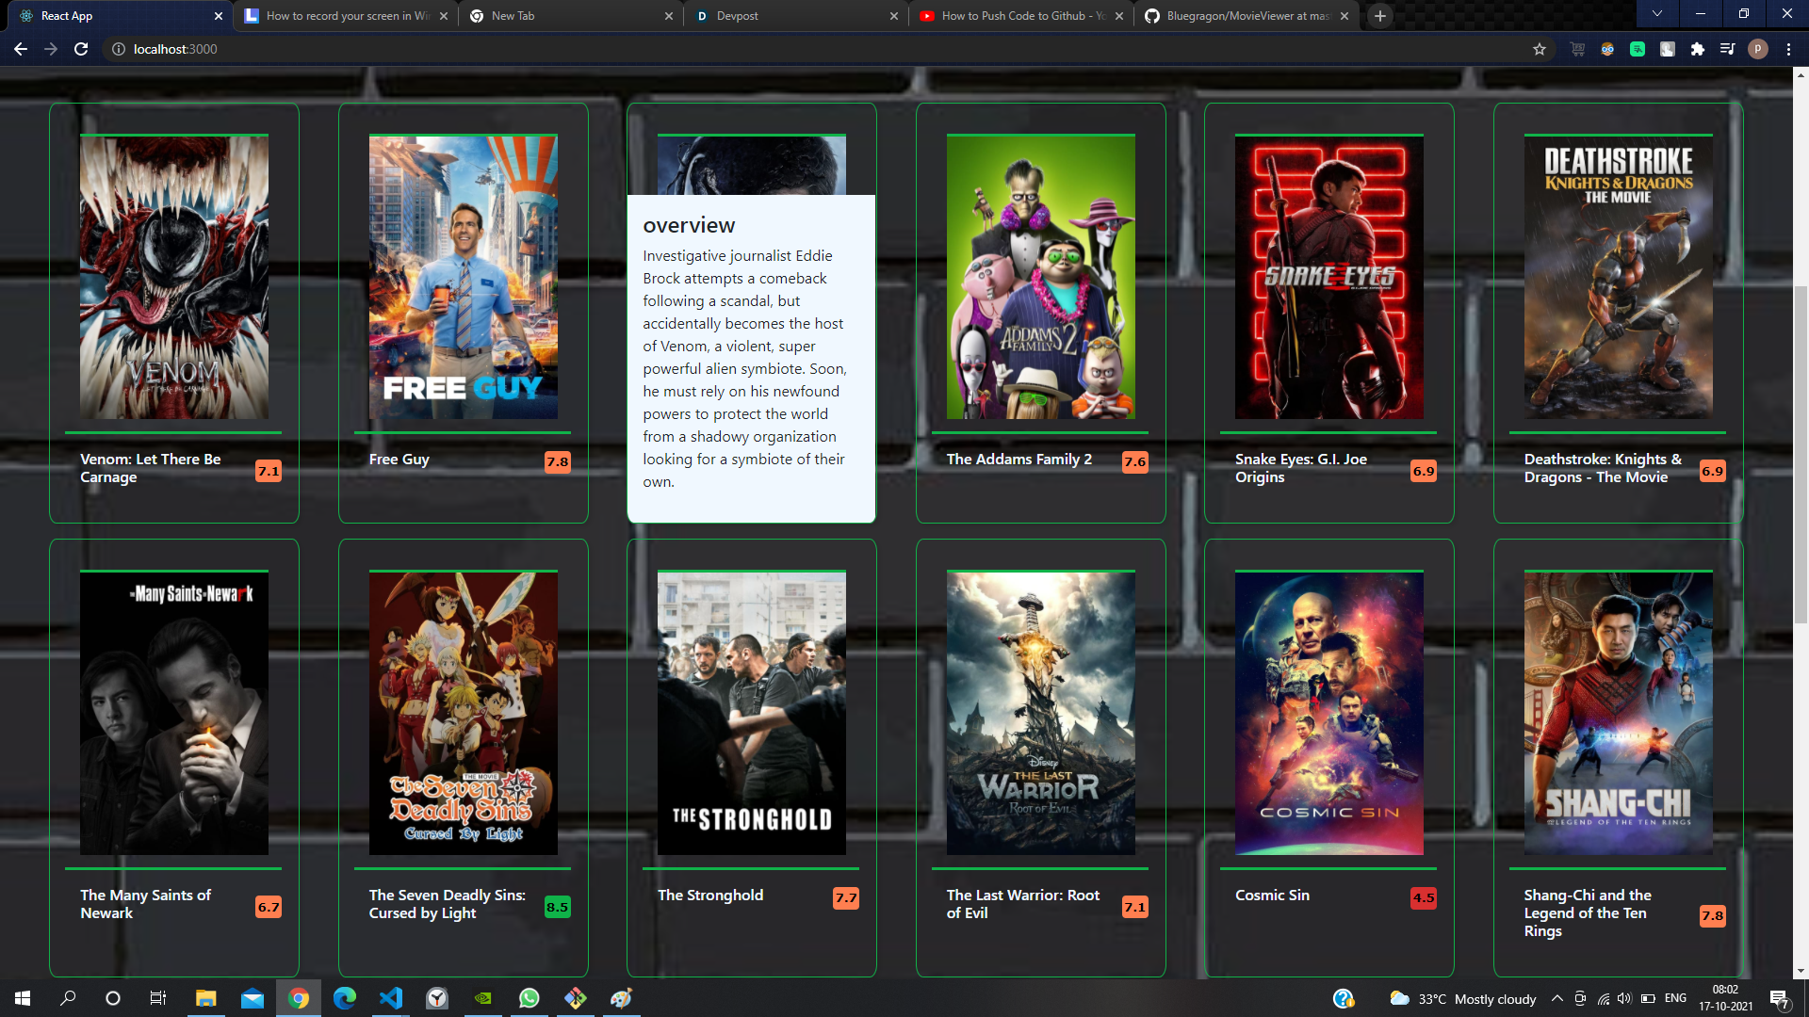The image size is (1809, 1017).
Task: Open the Extensions puzzle piece menu
Action: [1697, 49]
